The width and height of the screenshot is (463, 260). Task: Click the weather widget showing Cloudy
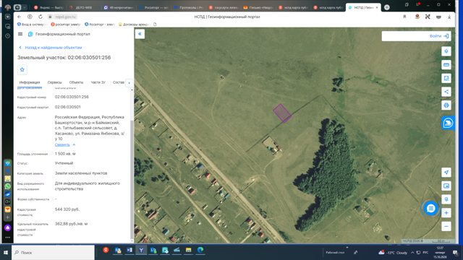click(393, 253)
